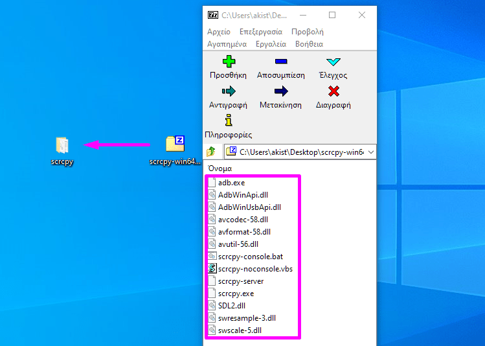
Task: Open the Εργαλεία menu
Action: point(271,44)
